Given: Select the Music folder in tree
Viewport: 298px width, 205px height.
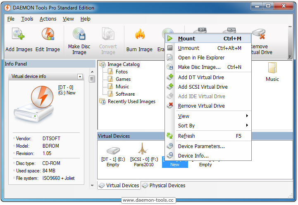Looking at the screenshot, I should tap(119, 87).
